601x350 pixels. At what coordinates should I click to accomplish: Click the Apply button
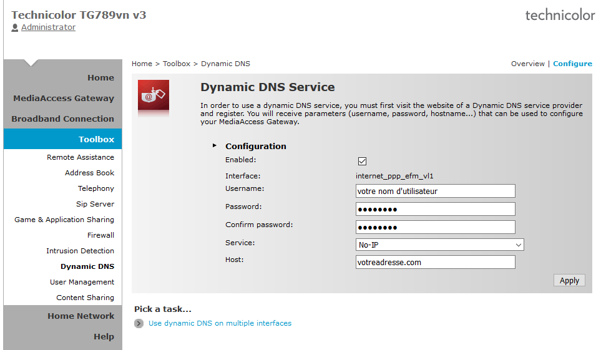[x=569, y=281]
